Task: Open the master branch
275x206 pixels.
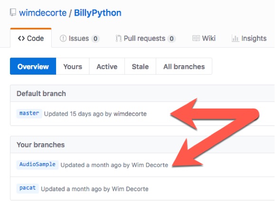Action: pos(29,113)
